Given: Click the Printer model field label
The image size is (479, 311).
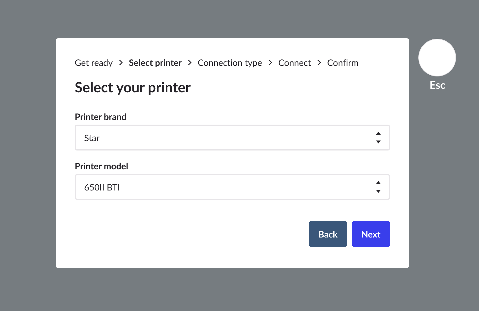Looking at the screenshot, I should 102,166.
